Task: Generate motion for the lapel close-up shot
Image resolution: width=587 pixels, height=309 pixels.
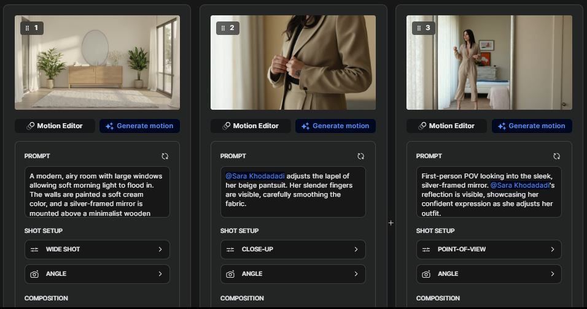Action: click(x=335, y=126)
